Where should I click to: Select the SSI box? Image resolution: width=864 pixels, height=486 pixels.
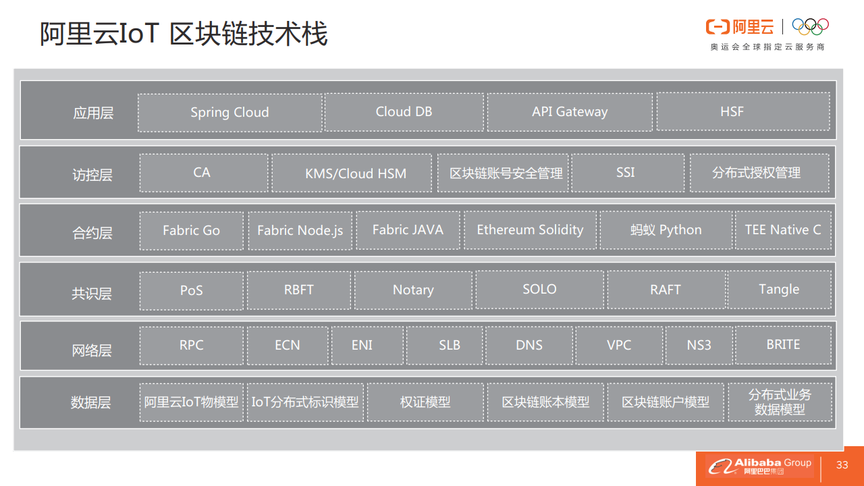point(628,173)
